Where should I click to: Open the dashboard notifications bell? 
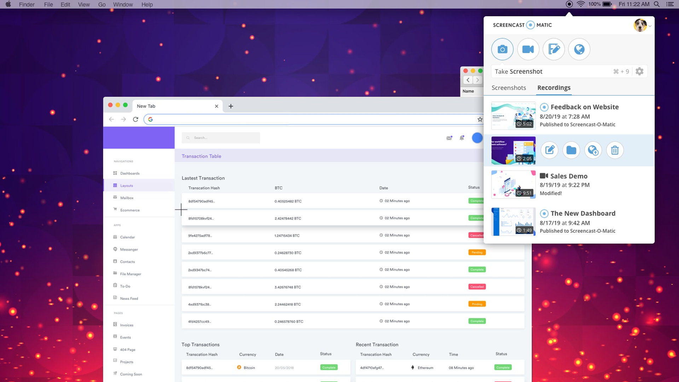[x=462, y=138]
